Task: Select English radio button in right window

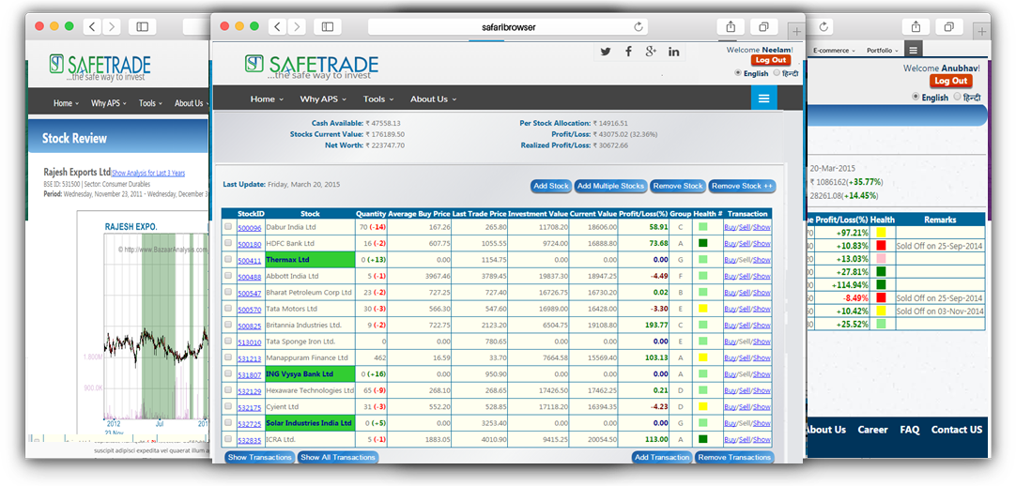Action: click(916, 97)
